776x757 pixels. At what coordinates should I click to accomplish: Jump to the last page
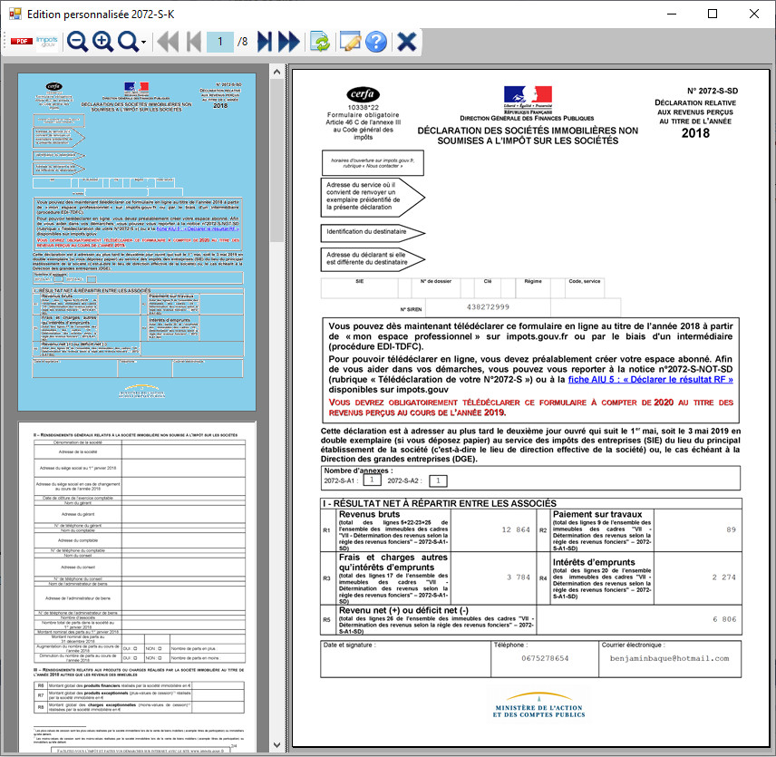coord(288,42)
